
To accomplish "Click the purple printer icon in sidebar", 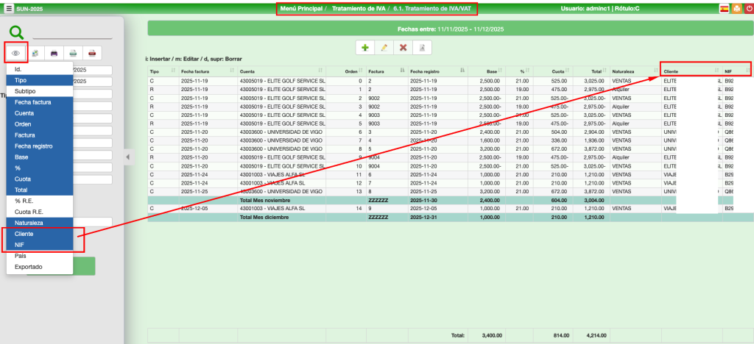I will (x=54, y=53).
